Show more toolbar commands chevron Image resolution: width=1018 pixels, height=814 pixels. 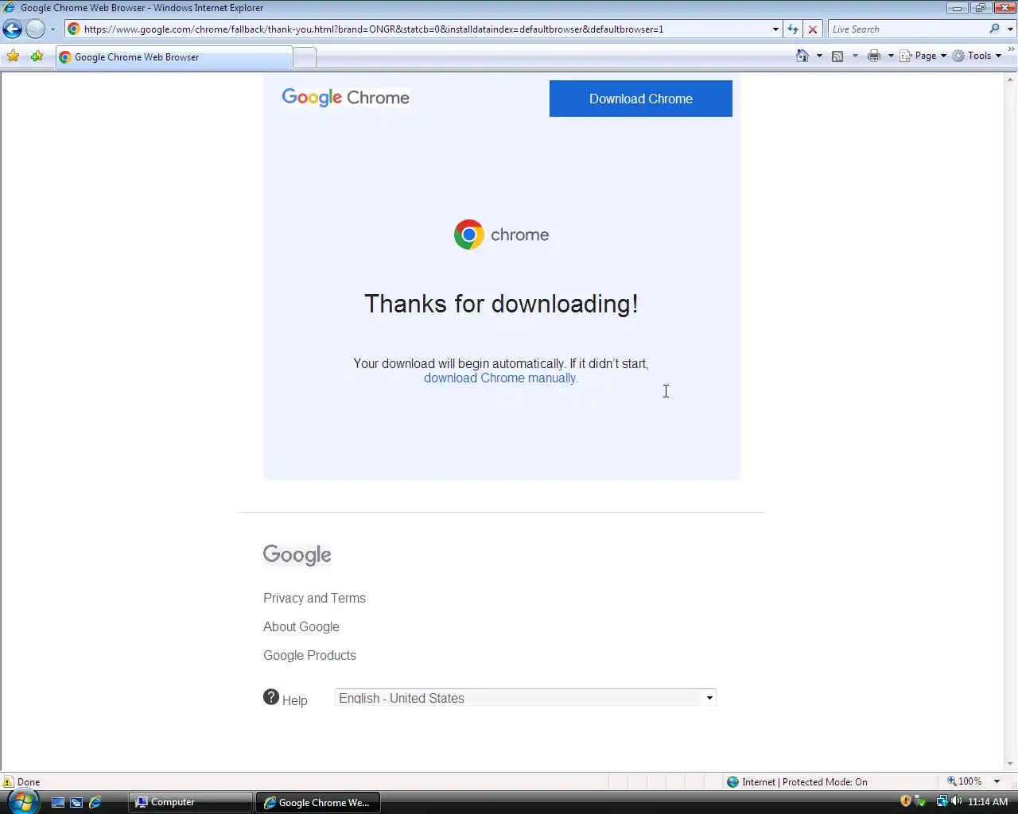click(x=1012, y=49)
